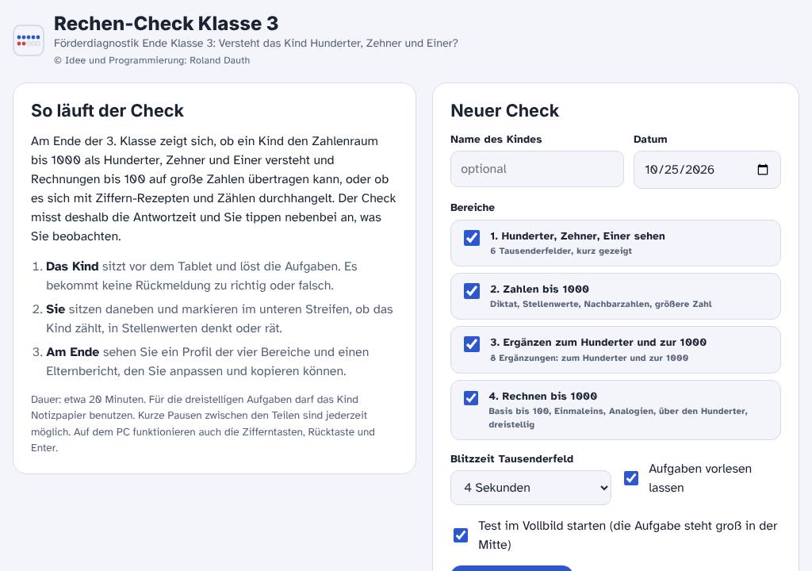
Task: Click the Datum label
Action: [650, 139]
